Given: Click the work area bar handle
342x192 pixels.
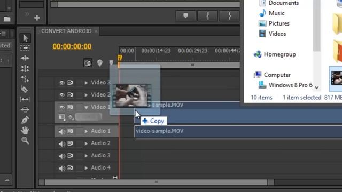Looking at the screenshot, I should pos(192,65).
